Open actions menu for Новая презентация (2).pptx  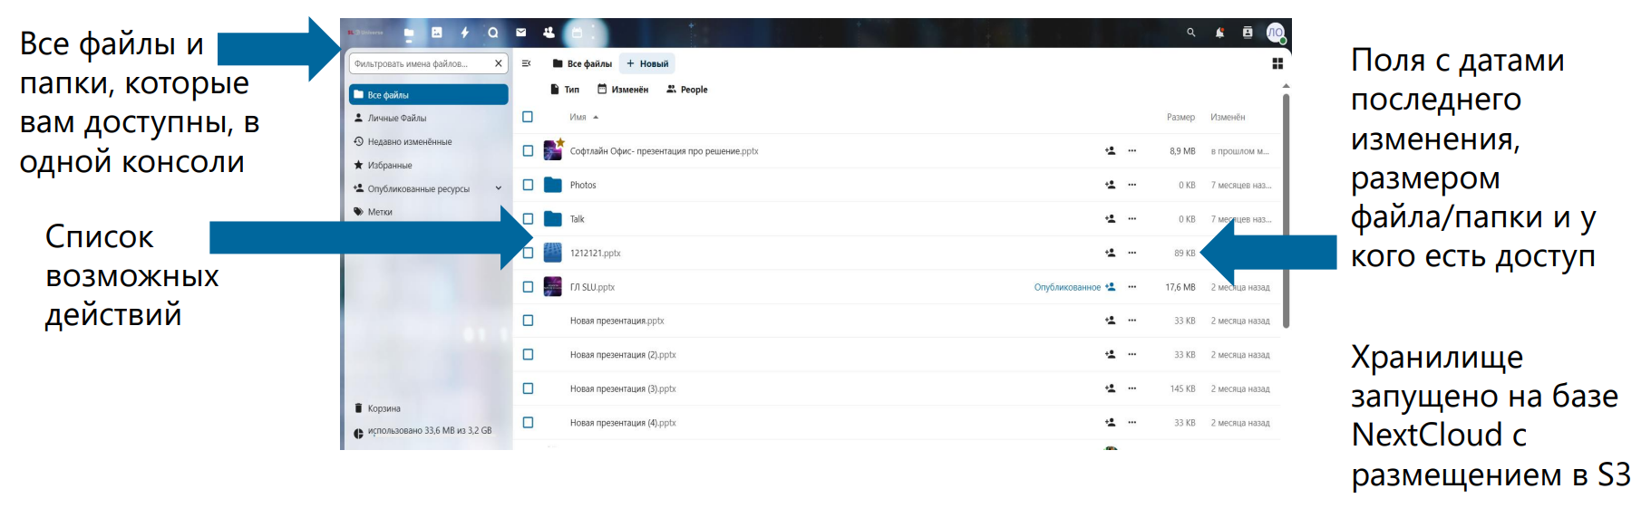pyautogui.click(x=1132, y=355)
